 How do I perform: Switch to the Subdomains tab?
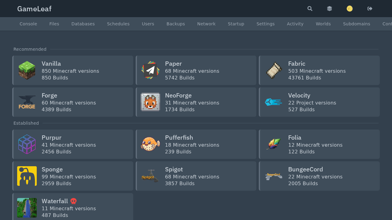click(356, 24)
